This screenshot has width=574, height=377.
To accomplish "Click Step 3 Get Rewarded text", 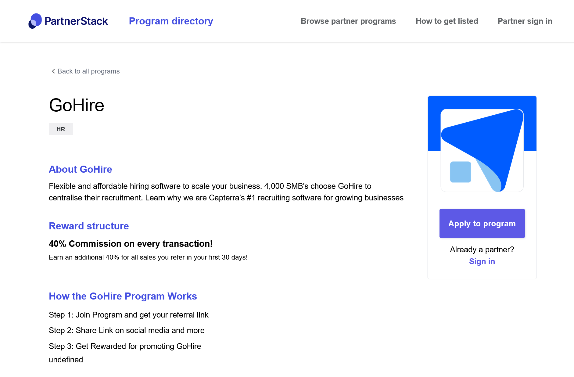I will 125,346.
